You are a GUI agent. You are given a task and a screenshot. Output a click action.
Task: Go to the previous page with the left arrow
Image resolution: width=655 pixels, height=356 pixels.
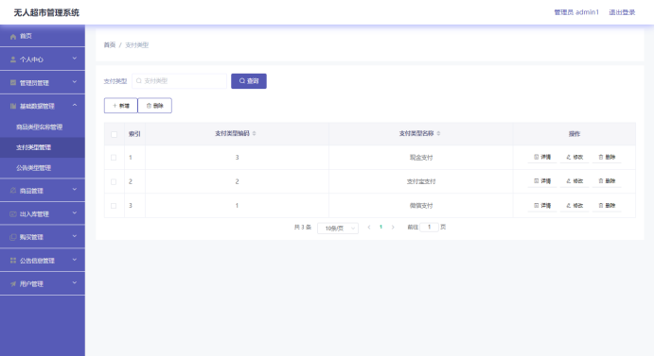(369, 228)
